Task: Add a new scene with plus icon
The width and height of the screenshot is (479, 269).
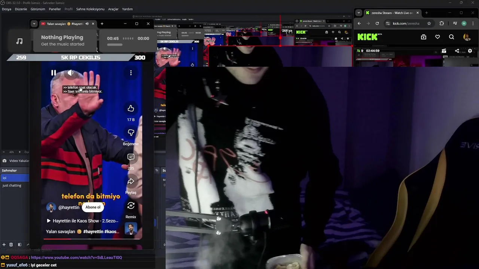Action: click(x=4, y=245)
